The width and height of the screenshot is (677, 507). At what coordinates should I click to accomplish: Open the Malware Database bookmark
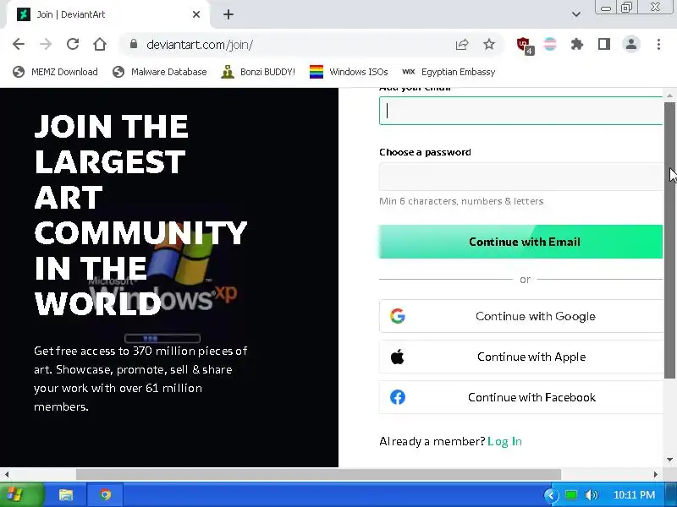point(160,72)
